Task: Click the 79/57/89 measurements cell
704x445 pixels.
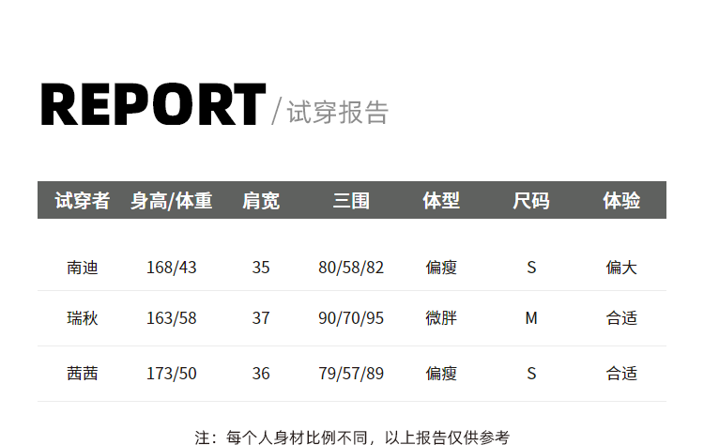Action: click(x=351, y=374)
